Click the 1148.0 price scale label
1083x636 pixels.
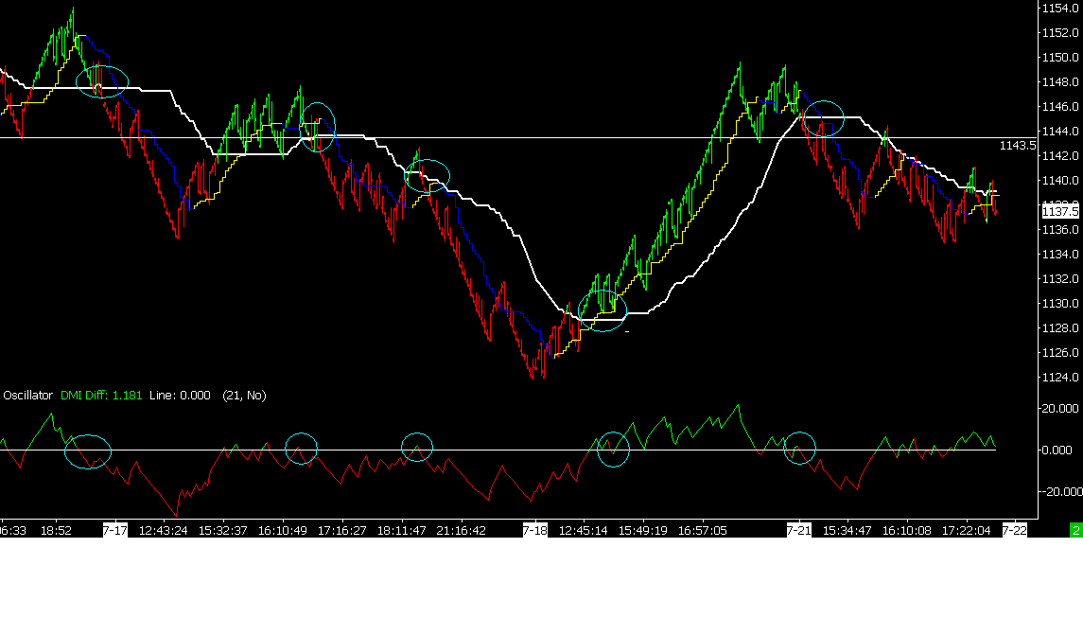1060,82
